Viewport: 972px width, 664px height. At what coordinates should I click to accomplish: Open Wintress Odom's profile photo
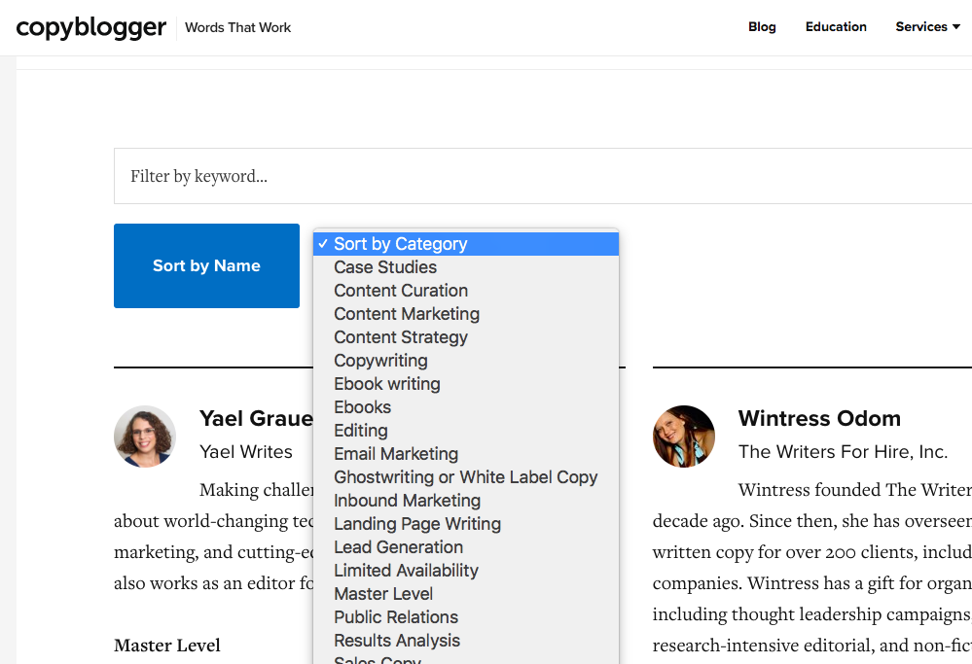684,437
